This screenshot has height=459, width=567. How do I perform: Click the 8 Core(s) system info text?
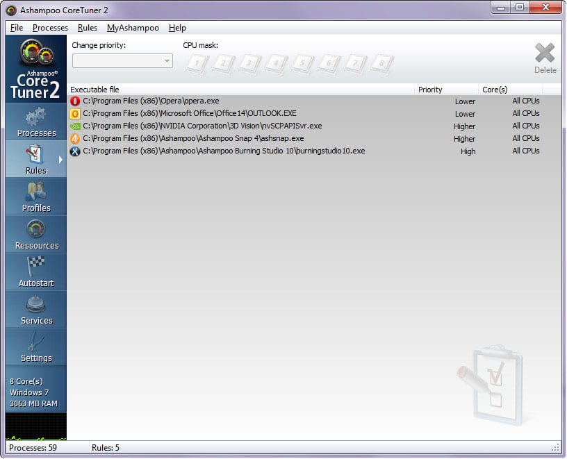pyautogui.click(x=26, y=381)
